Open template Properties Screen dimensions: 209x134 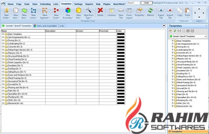pyautogui.click(x=140, y=12)
